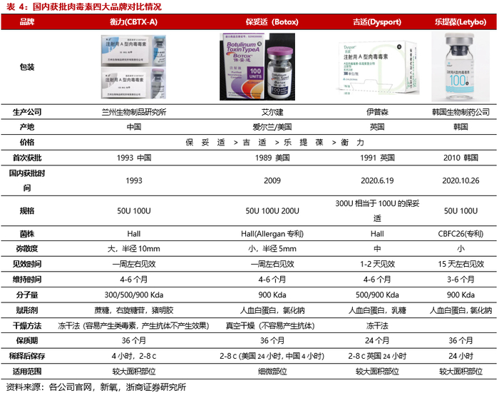
Task: Click the 衡力(CBTX-A) package thumbnail image
Action: pyautogui.click(x=134, y=67)
